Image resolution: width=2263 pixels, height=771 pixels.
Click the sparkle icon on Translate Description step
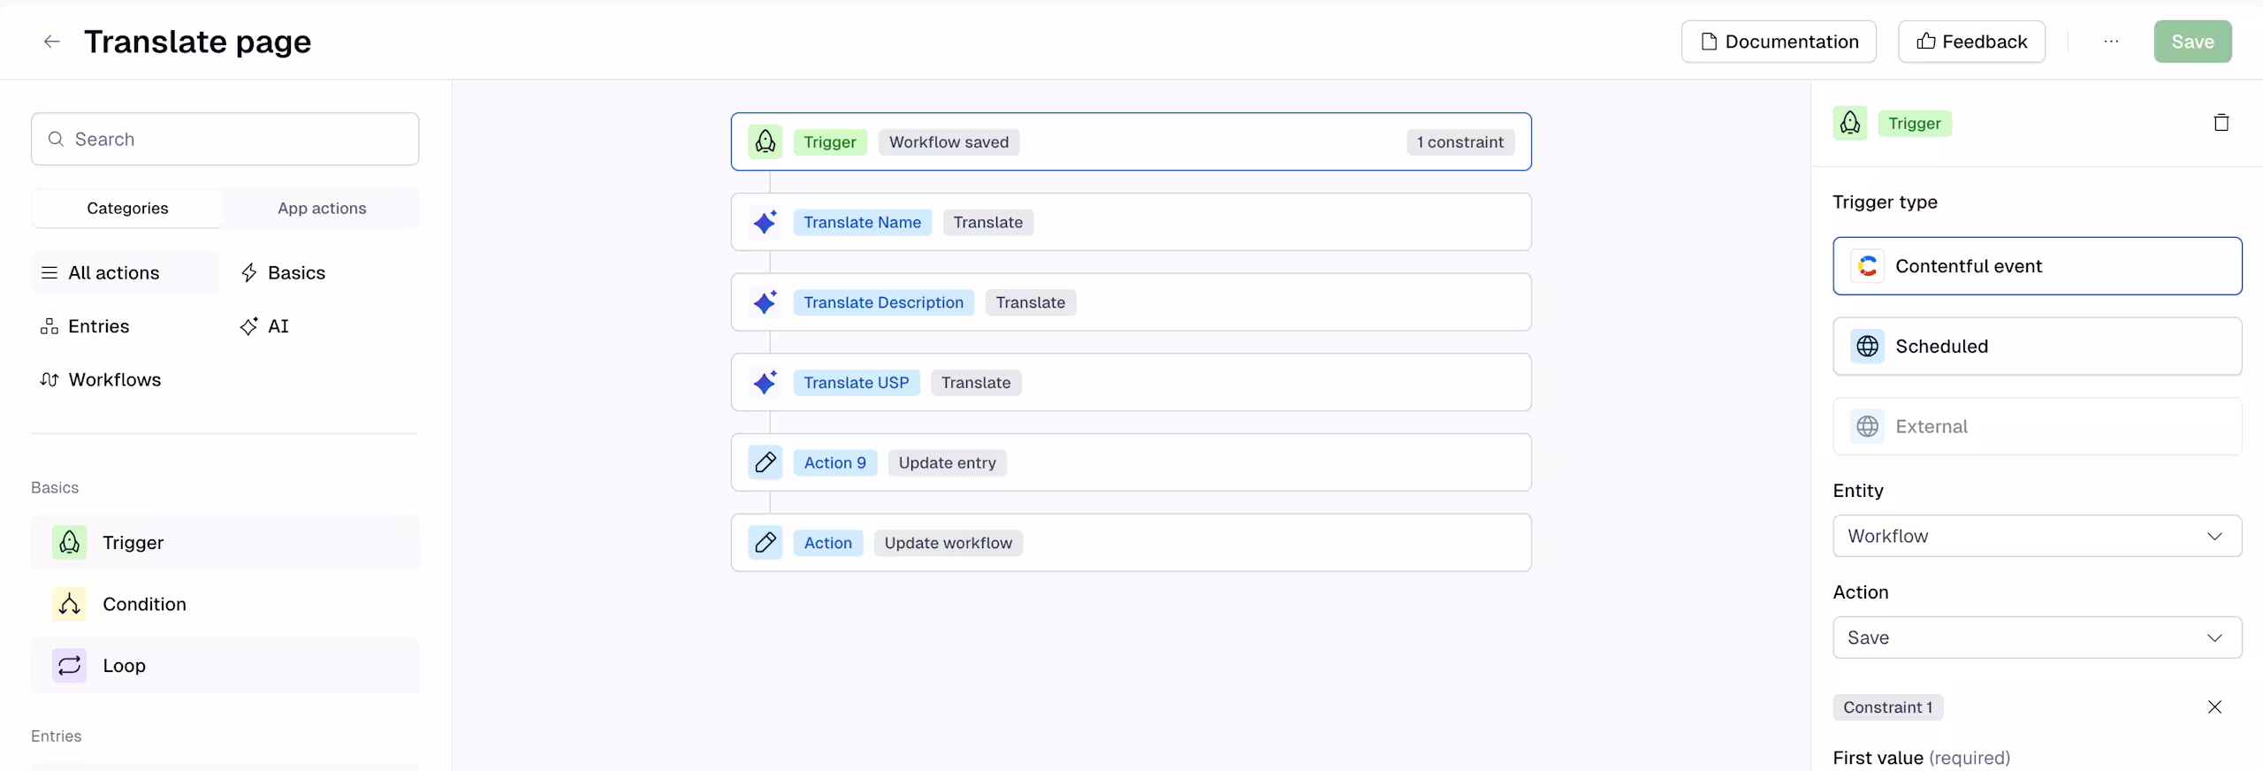point(766,302)
